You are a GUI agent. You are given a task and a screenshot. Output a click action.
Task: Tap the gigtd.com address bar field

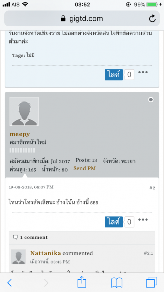(82, 18)
